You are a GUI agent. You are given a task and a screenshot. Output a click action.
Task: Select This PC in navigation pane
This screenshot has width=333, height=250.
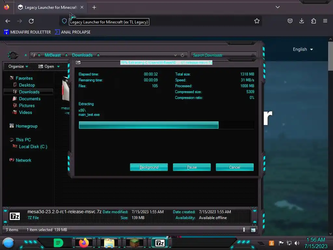[x=23, y=140]
